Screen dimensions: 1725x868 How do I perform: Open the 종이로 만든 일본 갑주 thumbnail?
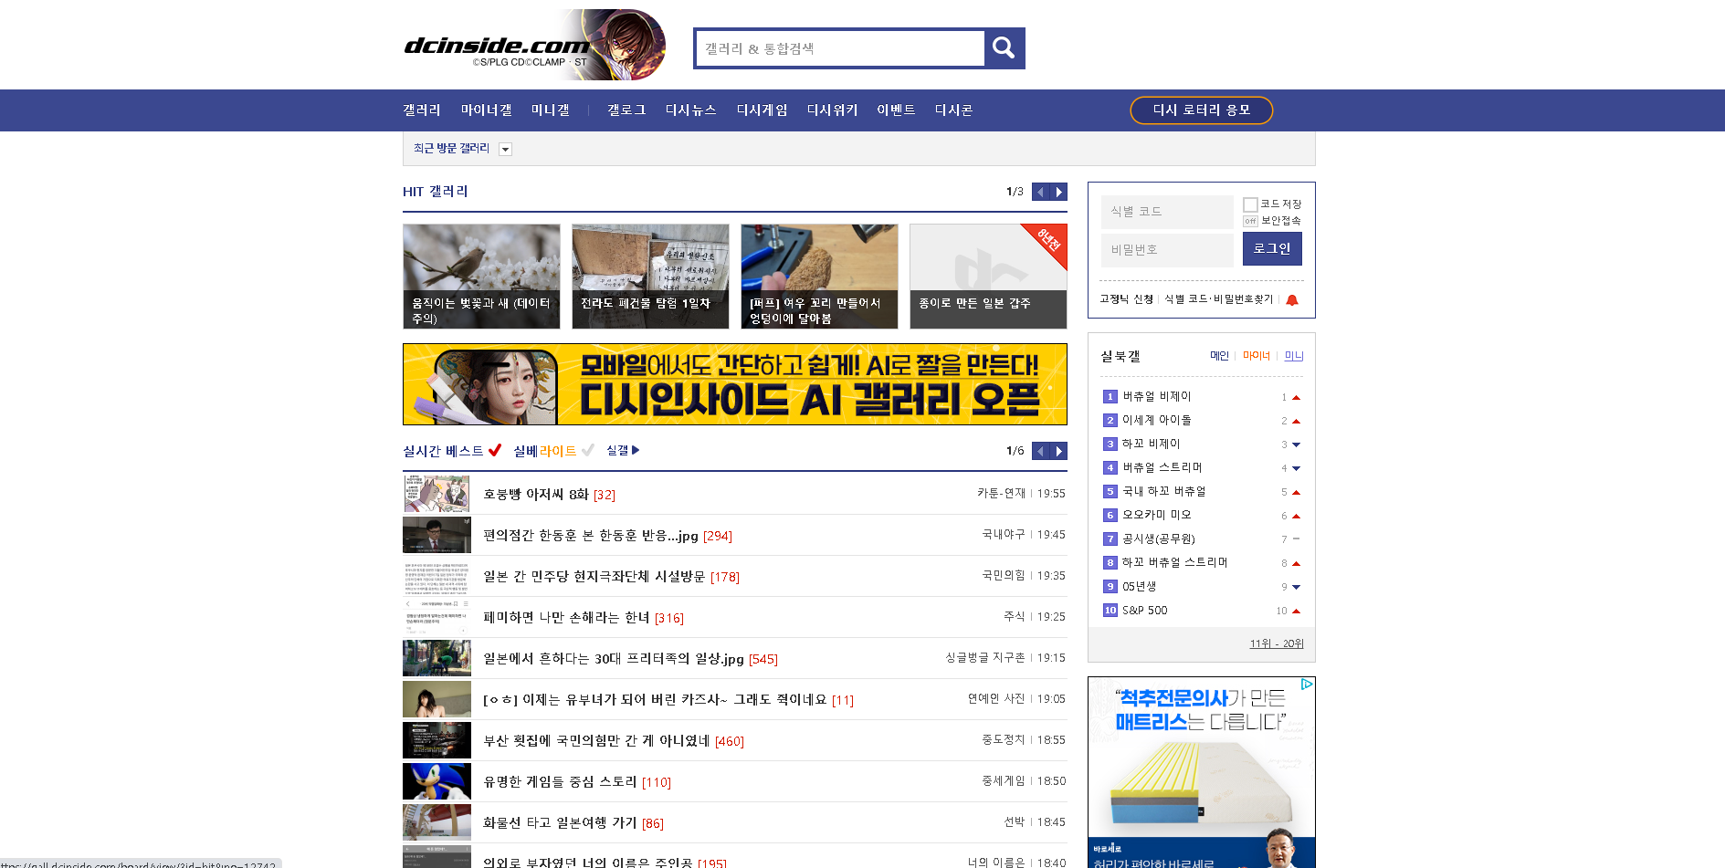tap(987, 276)
